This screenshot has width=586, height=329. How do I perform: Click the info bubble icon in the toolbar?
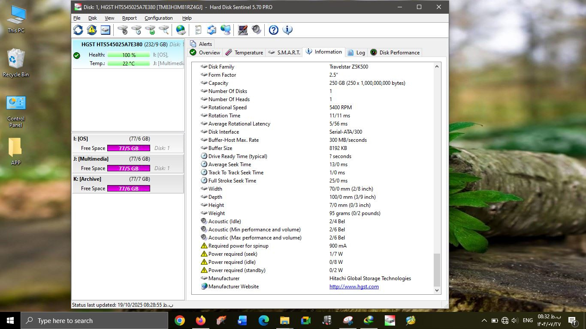click(x=287, y=30)
